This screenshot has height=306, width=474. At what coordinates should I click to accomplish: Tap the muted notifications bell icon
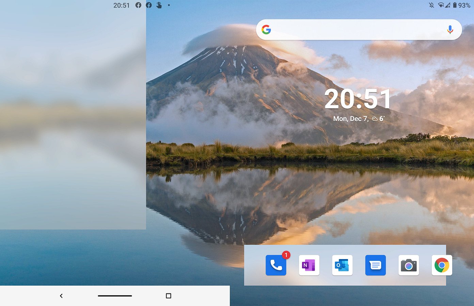coord(431,5)
